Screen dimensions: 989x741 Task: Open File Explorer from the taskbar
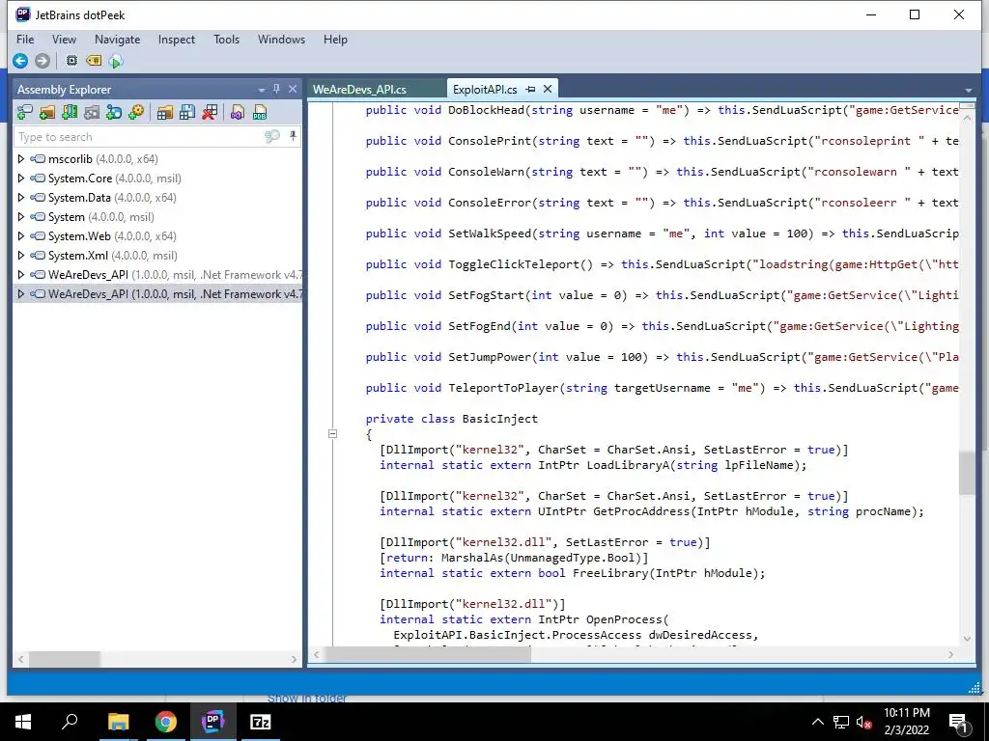pos(118,722)
